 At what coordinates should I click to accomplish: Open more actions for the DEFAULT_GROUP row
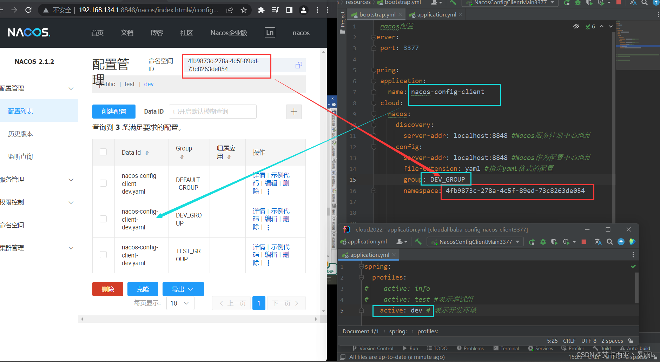tap(269, 192)
